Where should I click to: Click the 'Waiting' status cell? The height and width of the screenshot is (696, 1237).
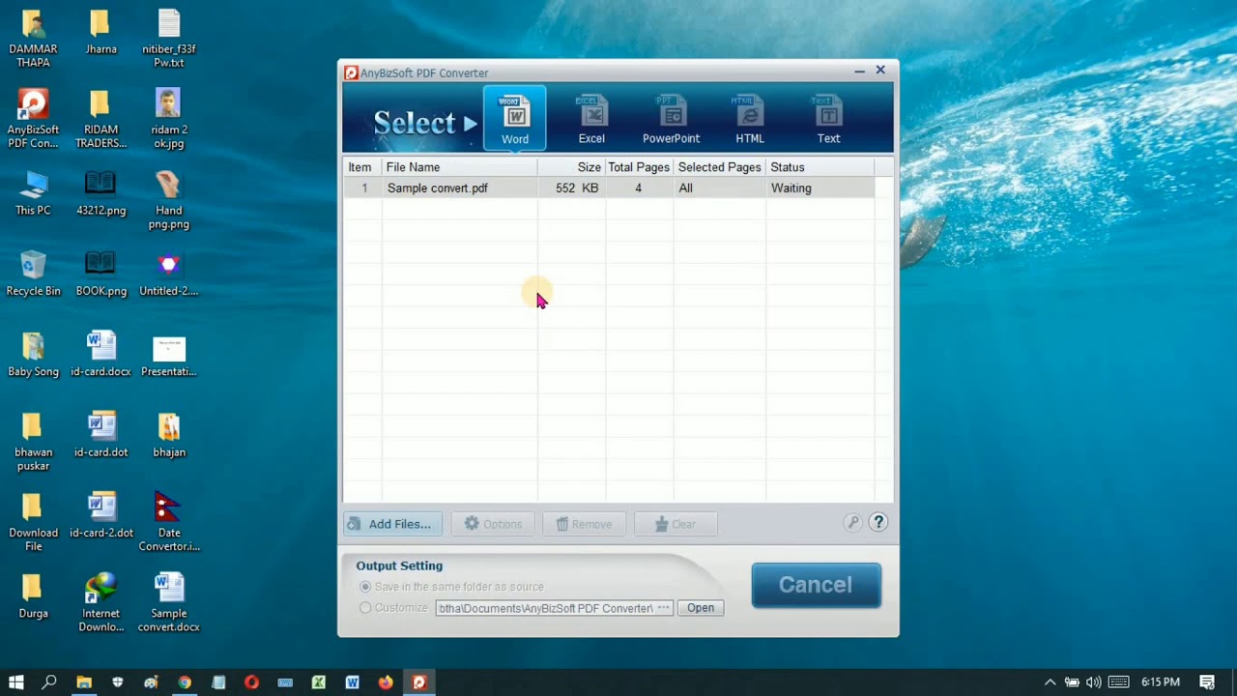pyautogui.click(x=791, y=188)
